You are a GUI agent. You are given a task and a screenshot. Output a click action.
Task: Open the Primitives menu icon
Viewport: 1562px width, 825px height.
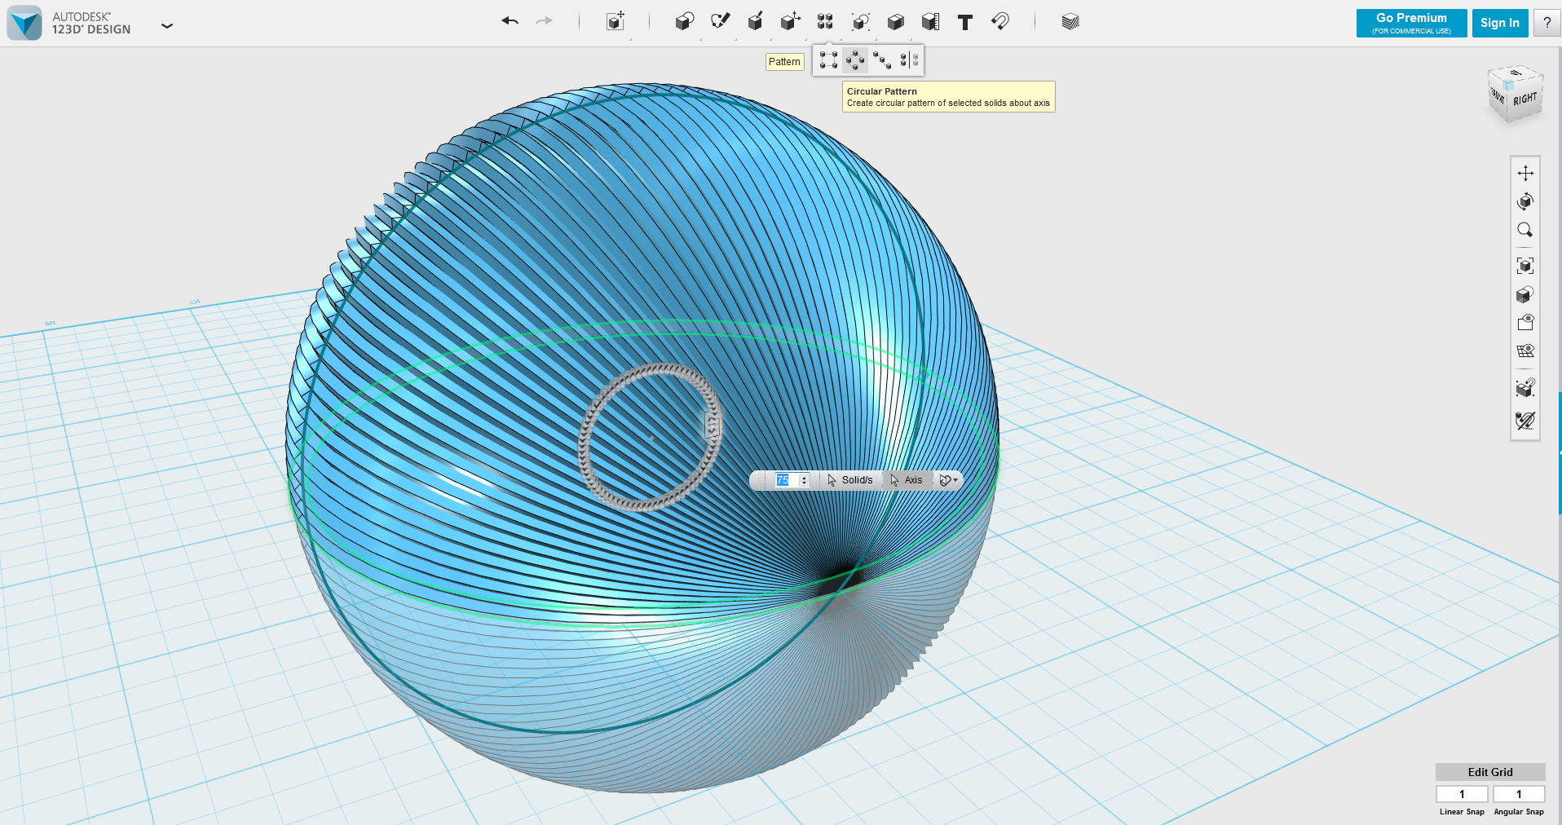685,22
